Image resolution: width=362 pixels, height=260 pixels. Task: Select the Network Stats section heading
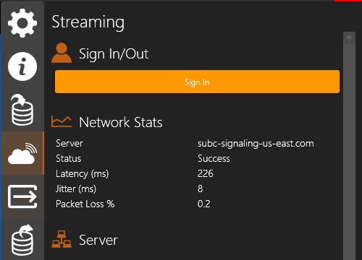121,122
